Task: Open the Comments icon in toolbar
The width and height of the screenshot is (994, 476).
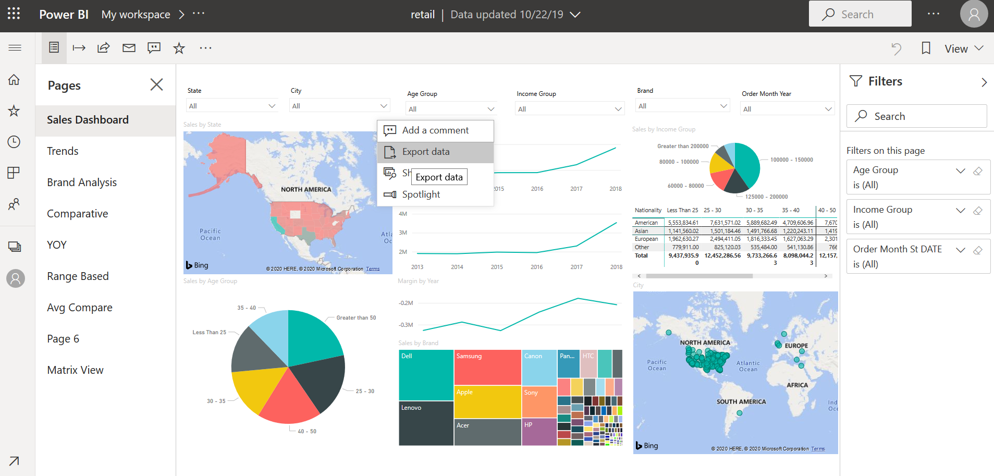Action: tap(154, 48)
